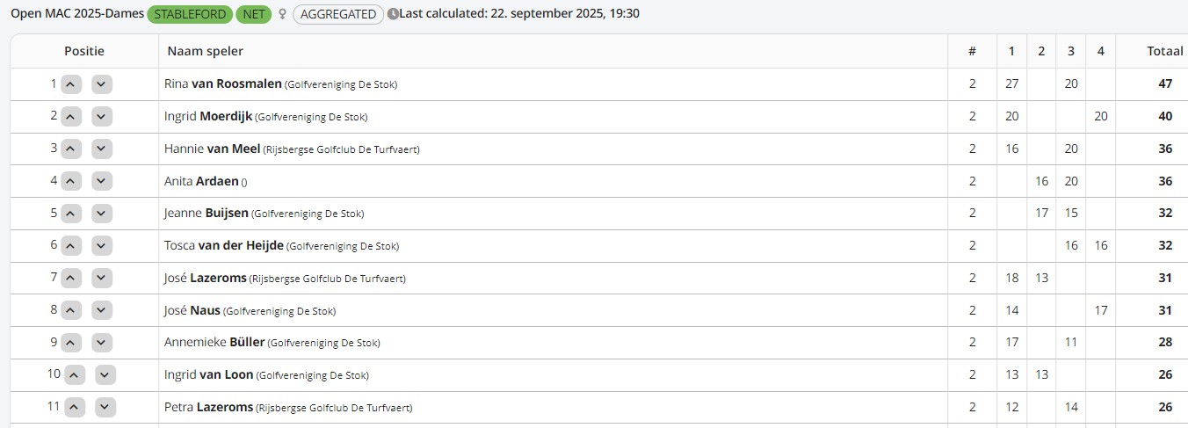Click the NET green badge

pyautogui.click(x=255, y=14)
